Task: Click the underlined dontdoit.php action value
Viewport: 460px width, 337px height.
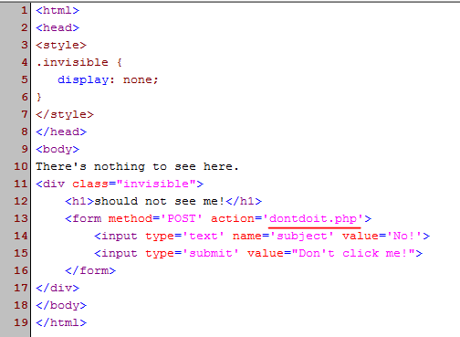Action: tap(313, 218)
